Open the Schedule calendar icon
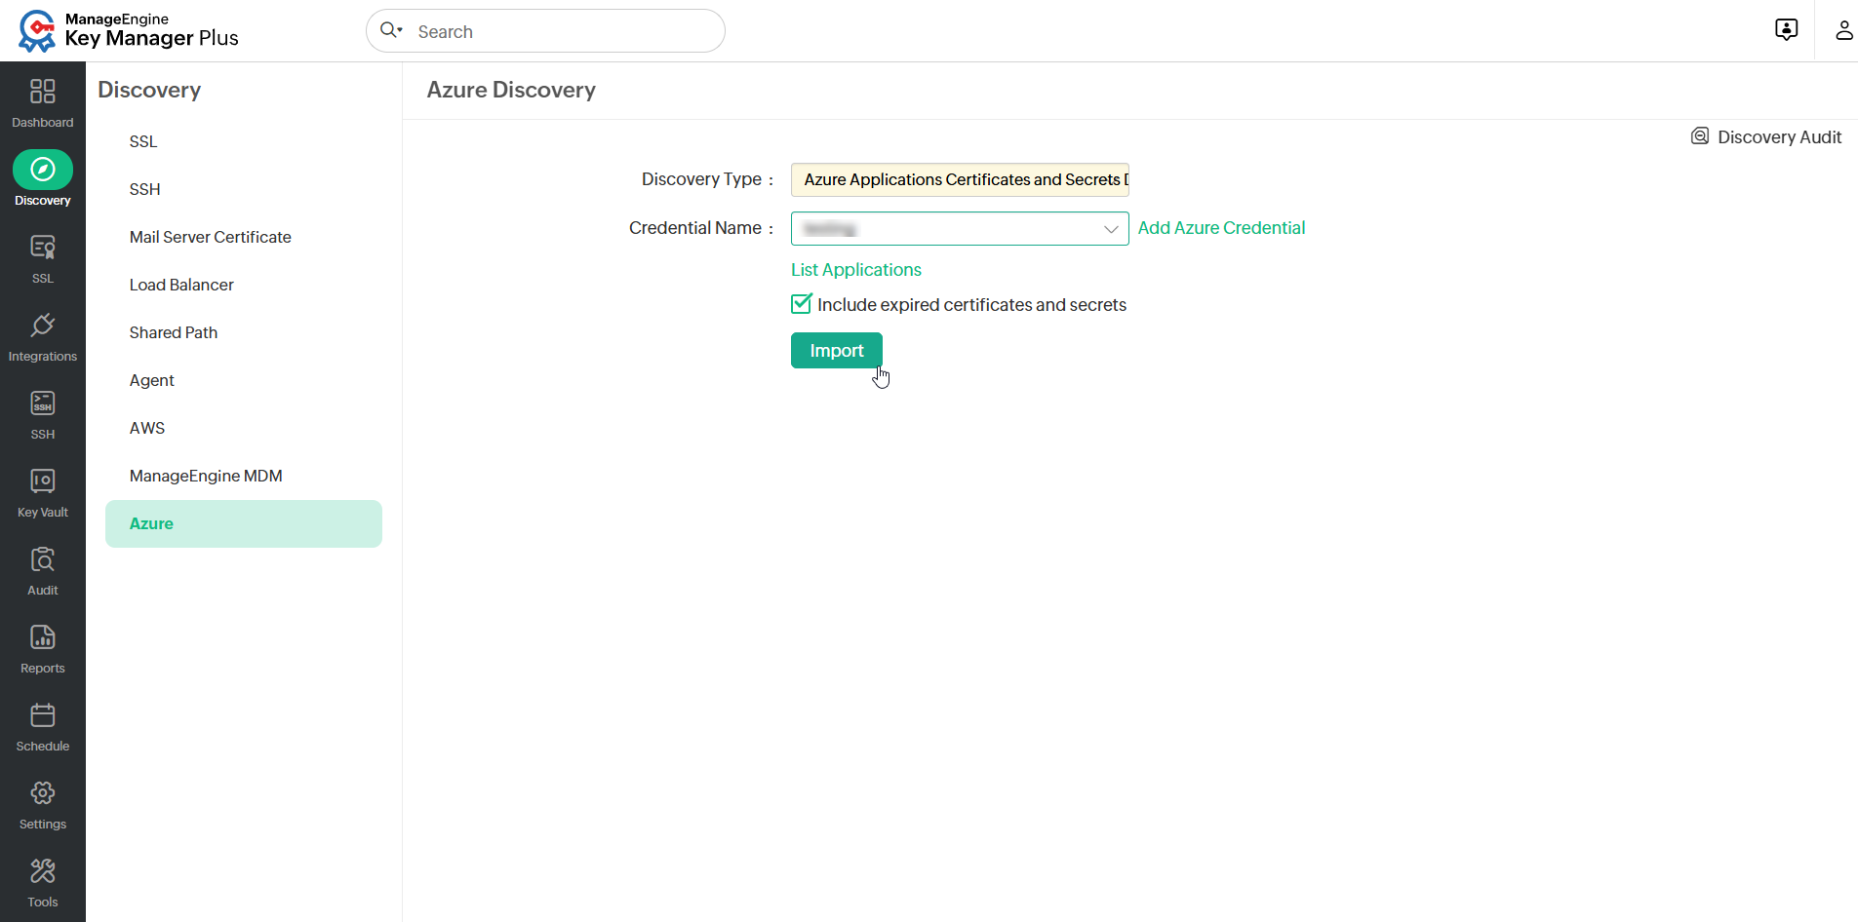 click(43, 715)
